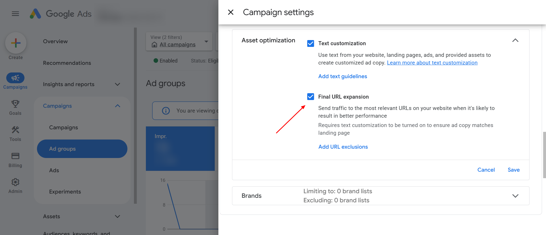Collapse the Asset optimization section
This screenshot has width=546, height=235.
(x=515, y=40)
